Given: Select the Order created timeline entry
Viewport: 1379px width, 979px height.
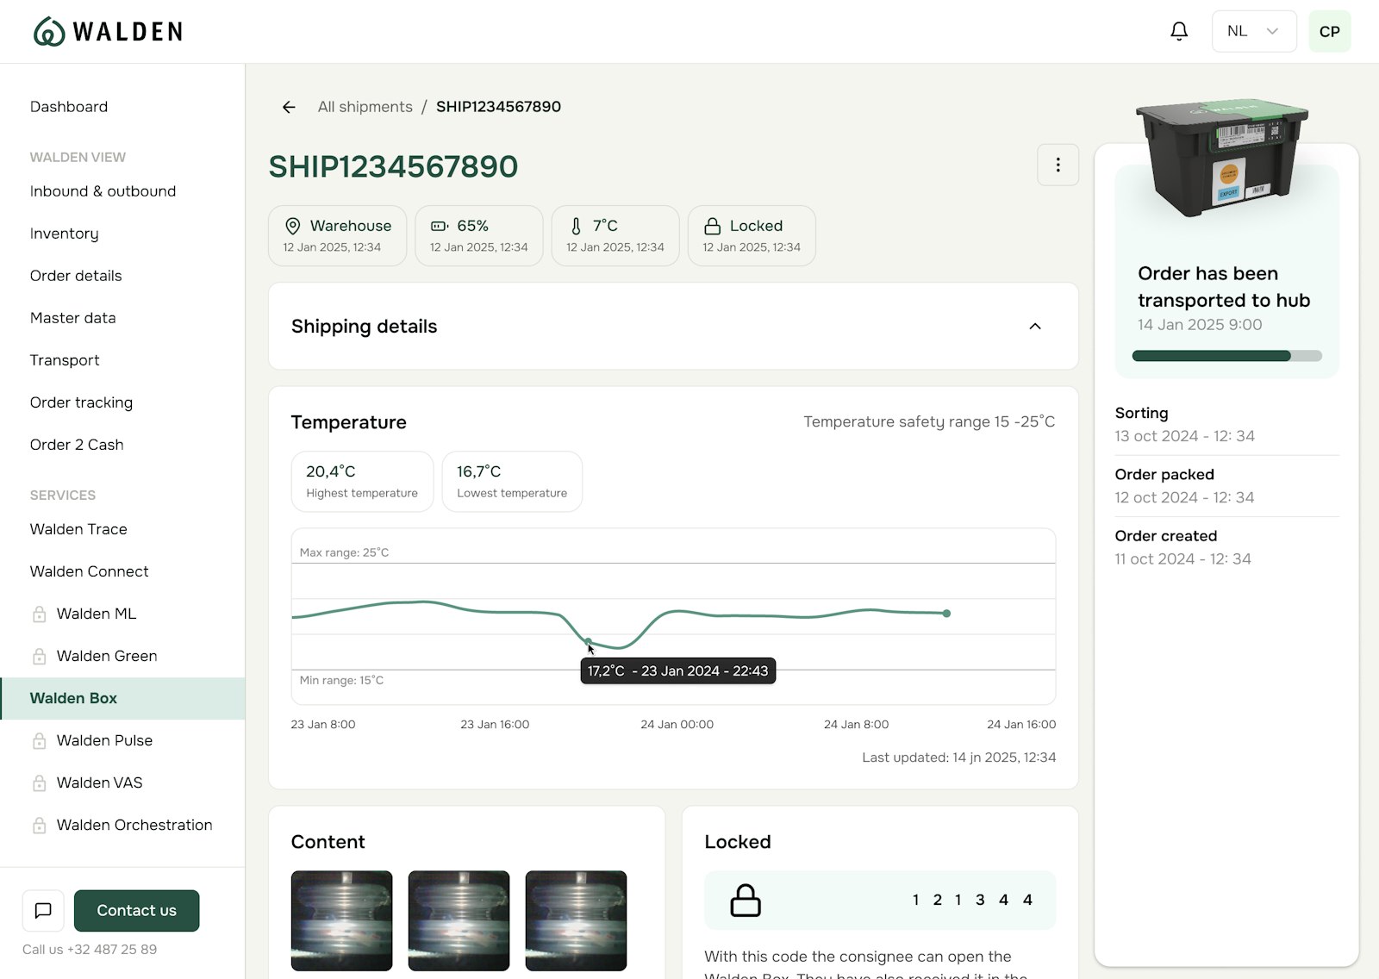Looking at the screenshot, I should [x=1226, y=547].
